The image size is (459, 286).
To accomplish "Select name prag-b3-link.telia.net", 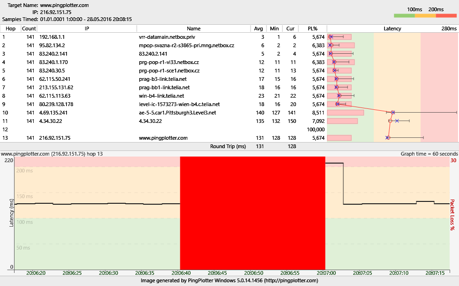I will (163, 79).
